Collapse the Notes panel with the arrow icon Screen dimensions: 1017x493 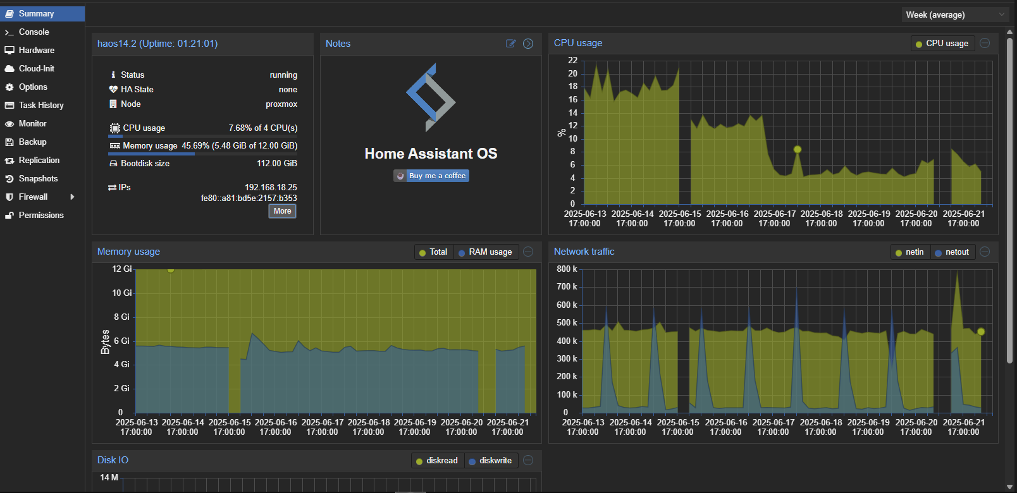528,44
